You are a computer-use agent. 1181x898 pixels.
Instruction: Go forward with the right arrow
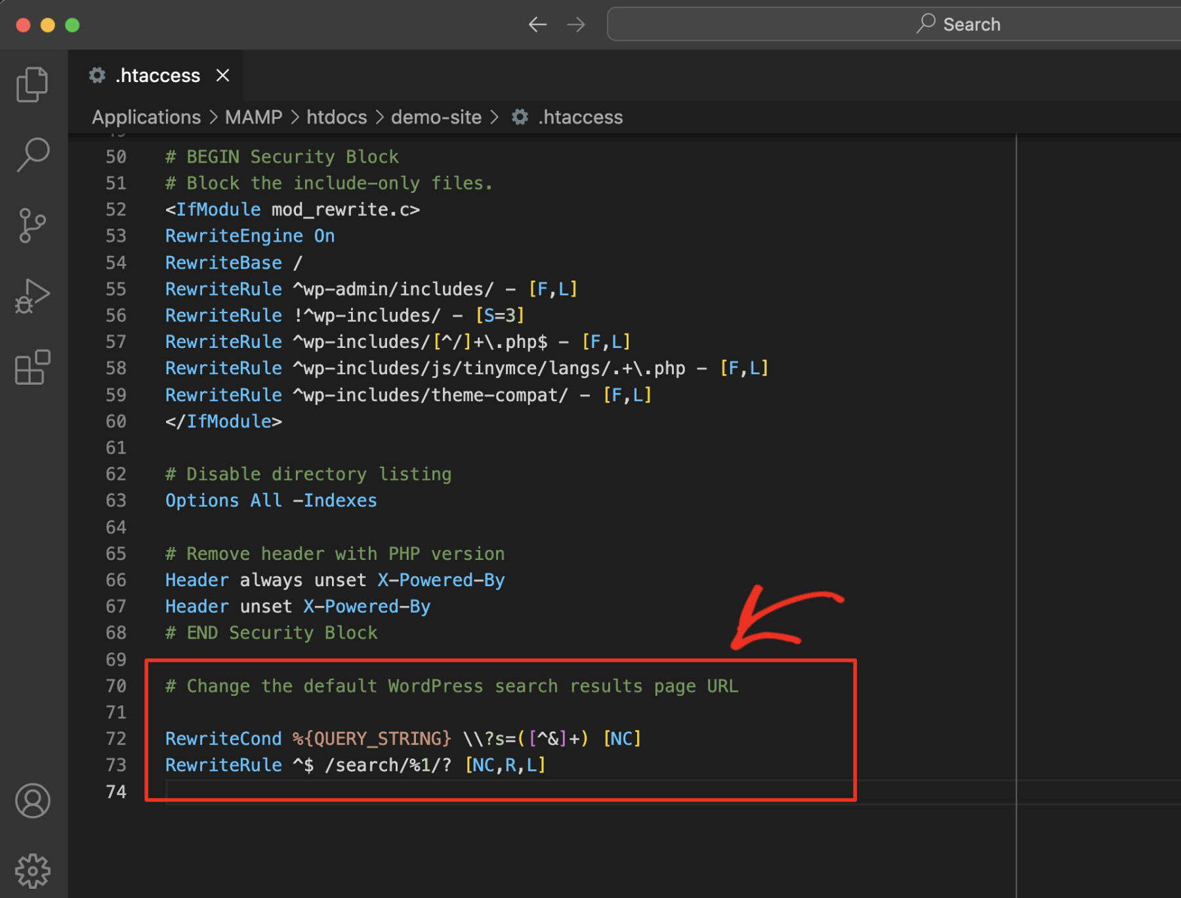pyautogui.click(x=576, y=25)
